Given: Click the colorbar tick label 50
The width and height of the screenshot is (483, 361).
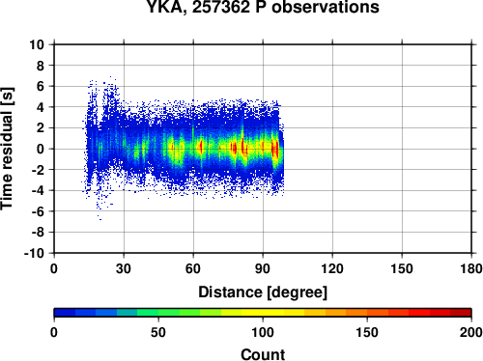Looking at the screenshot, I should point(158,332).
